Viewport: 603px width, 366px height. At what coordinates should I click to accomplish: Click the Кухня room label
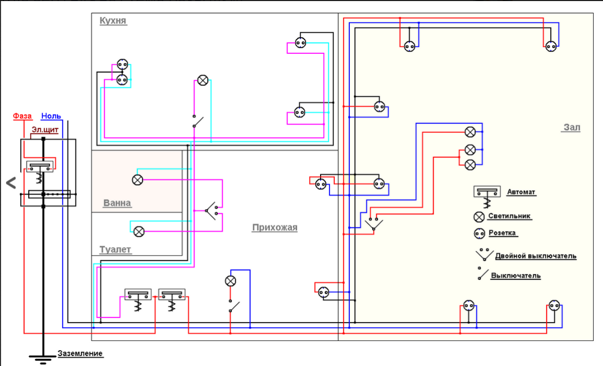[113, 21]
